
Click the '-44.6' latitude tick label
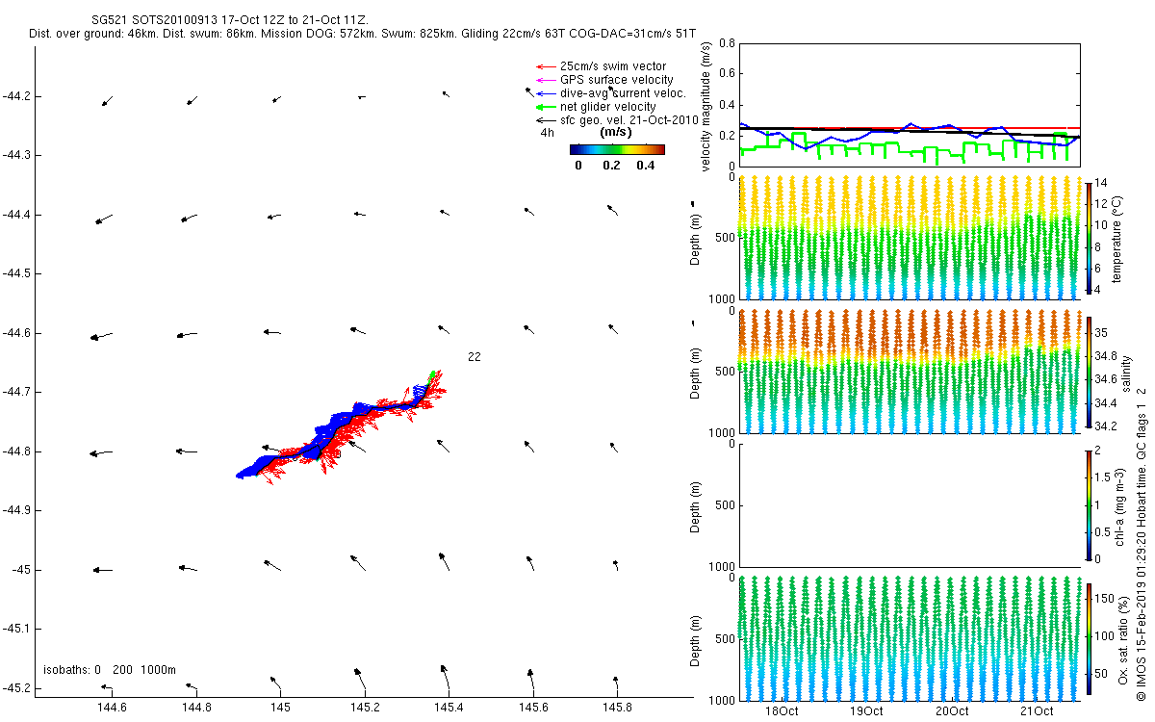pyautogui.click(x=17, y=333)
